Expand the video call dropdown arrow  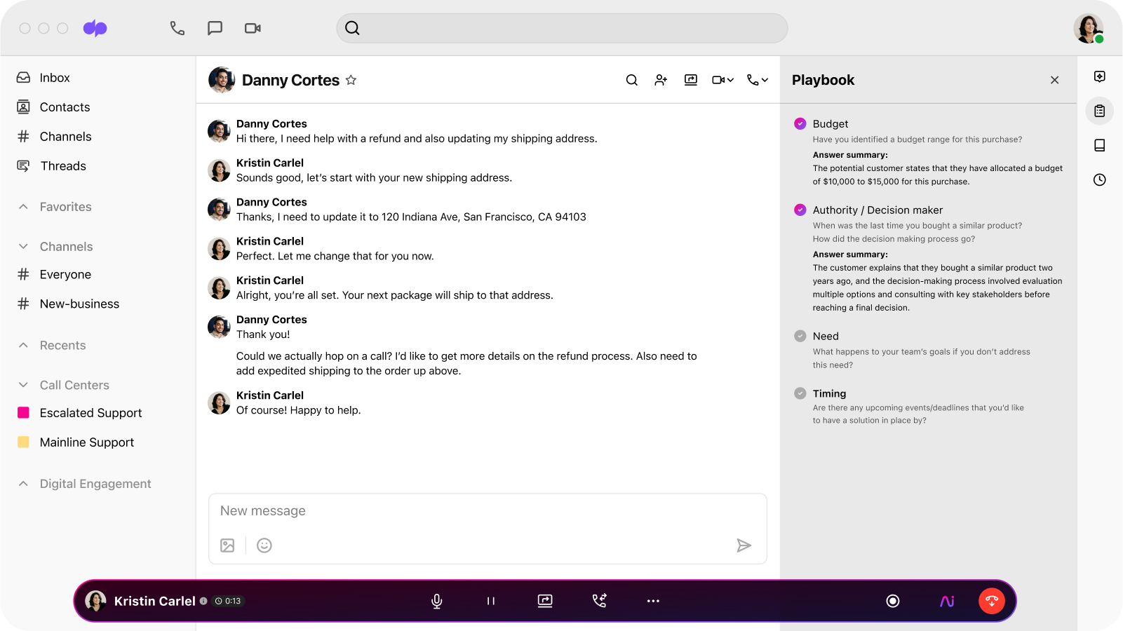(729, 80)
